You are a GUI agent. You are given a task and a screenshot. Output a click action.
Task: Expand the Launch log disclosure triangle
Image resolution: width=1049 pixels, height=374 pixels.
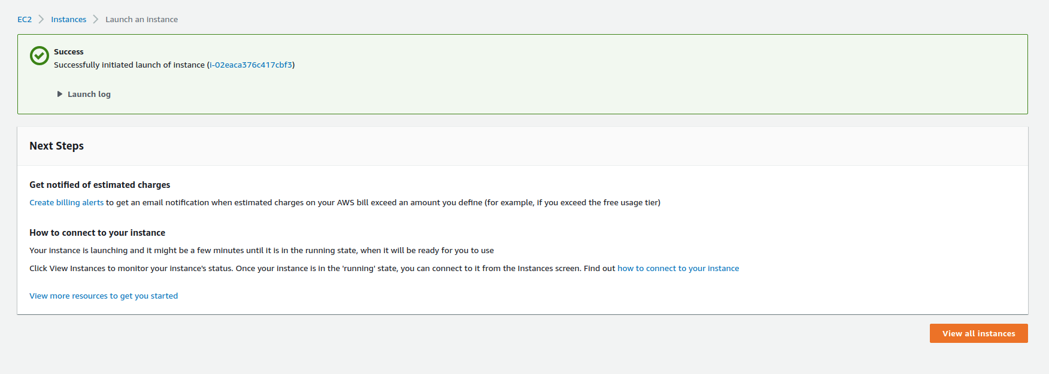tap(60, 94)
